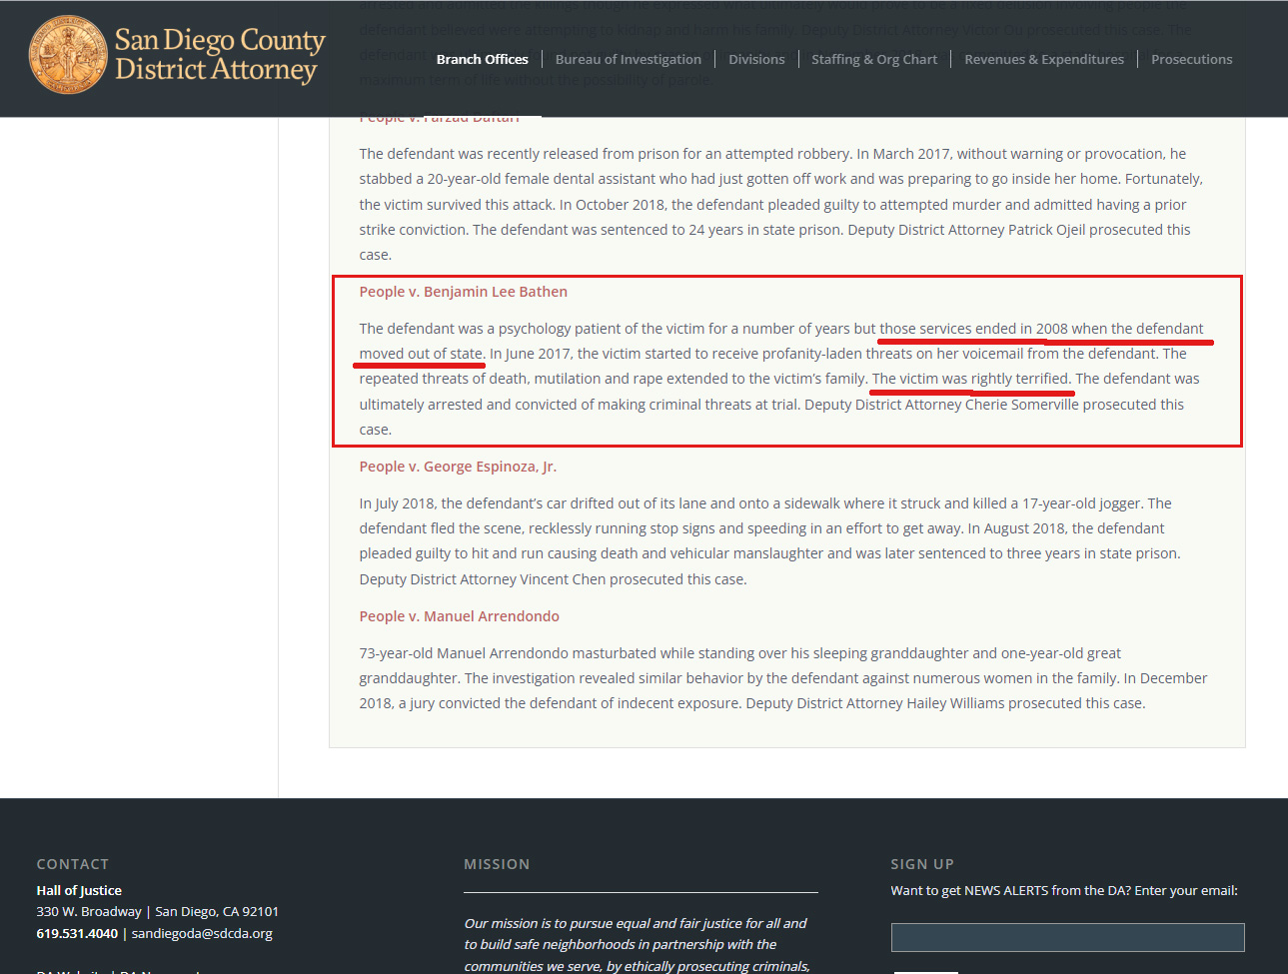Click the San Diego County District Attorney title

point(220,55)
